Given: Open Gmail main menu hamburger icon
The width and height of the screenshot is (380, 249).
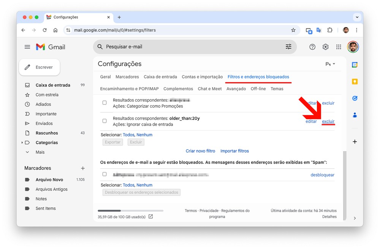Looking at the screenshot, I should pos(27,47).
